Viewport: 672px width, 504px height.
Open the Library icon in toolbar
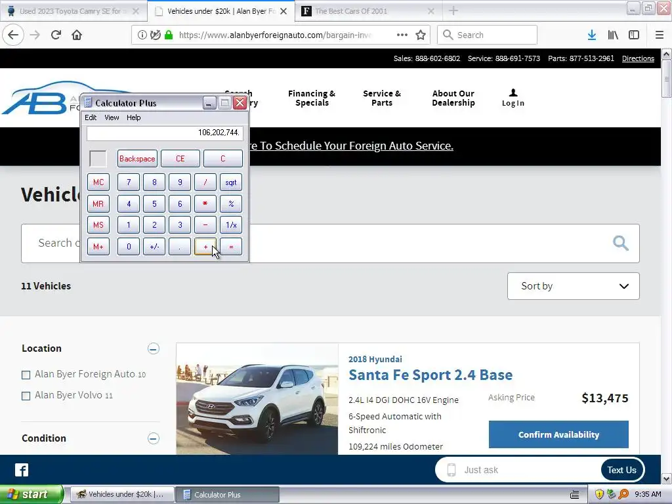tap(613, 35)
